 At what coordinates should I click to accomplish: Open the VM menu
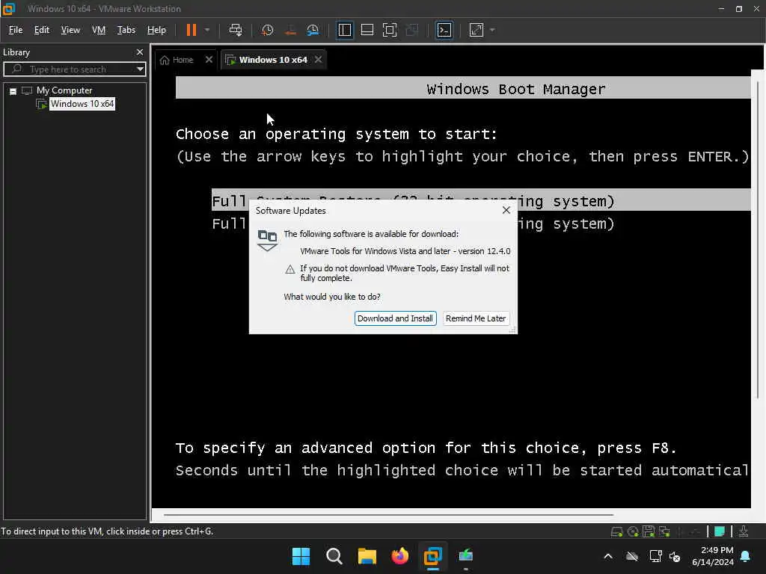click(99, 30)
